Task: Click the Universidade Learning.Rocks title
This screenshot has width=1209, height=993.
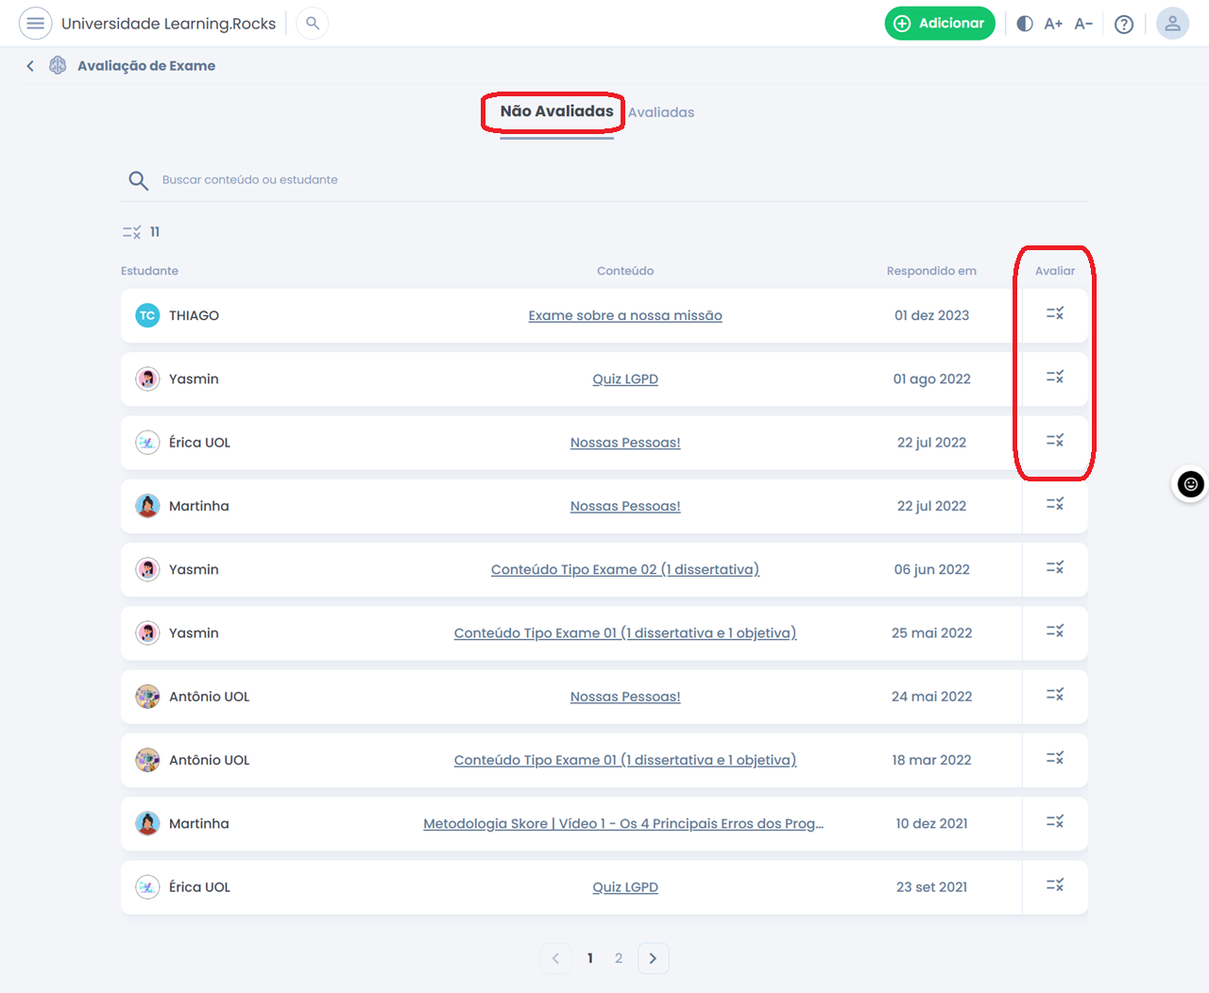Action: [x=169, y=24]
